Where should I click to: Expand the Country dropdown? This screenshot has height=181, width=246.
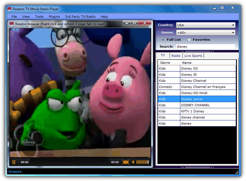[x=206, y=25]
